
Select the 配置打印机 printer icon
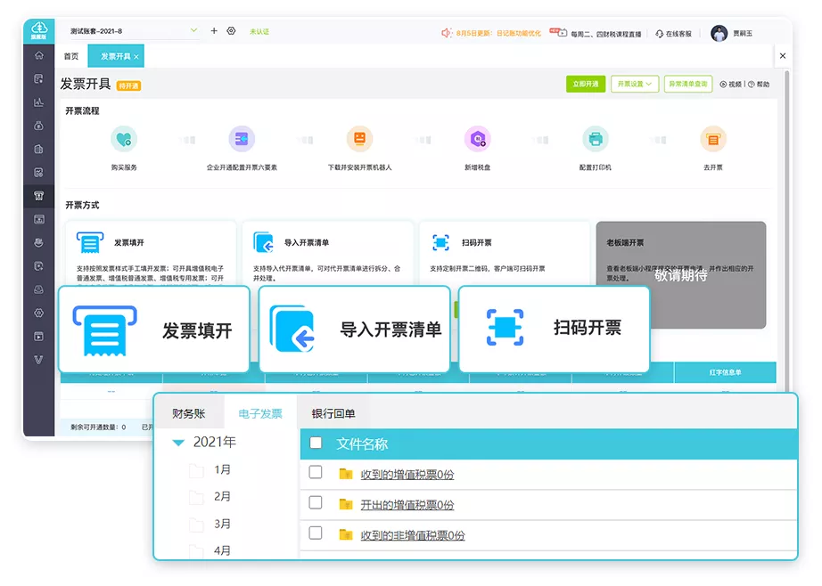(595, 139)
